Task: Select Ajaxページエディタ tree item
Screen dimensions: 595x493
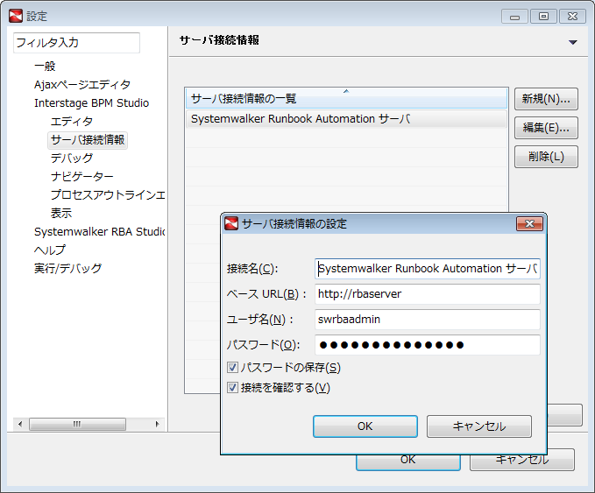Action: pyautogui.click(x=82, y=85)
